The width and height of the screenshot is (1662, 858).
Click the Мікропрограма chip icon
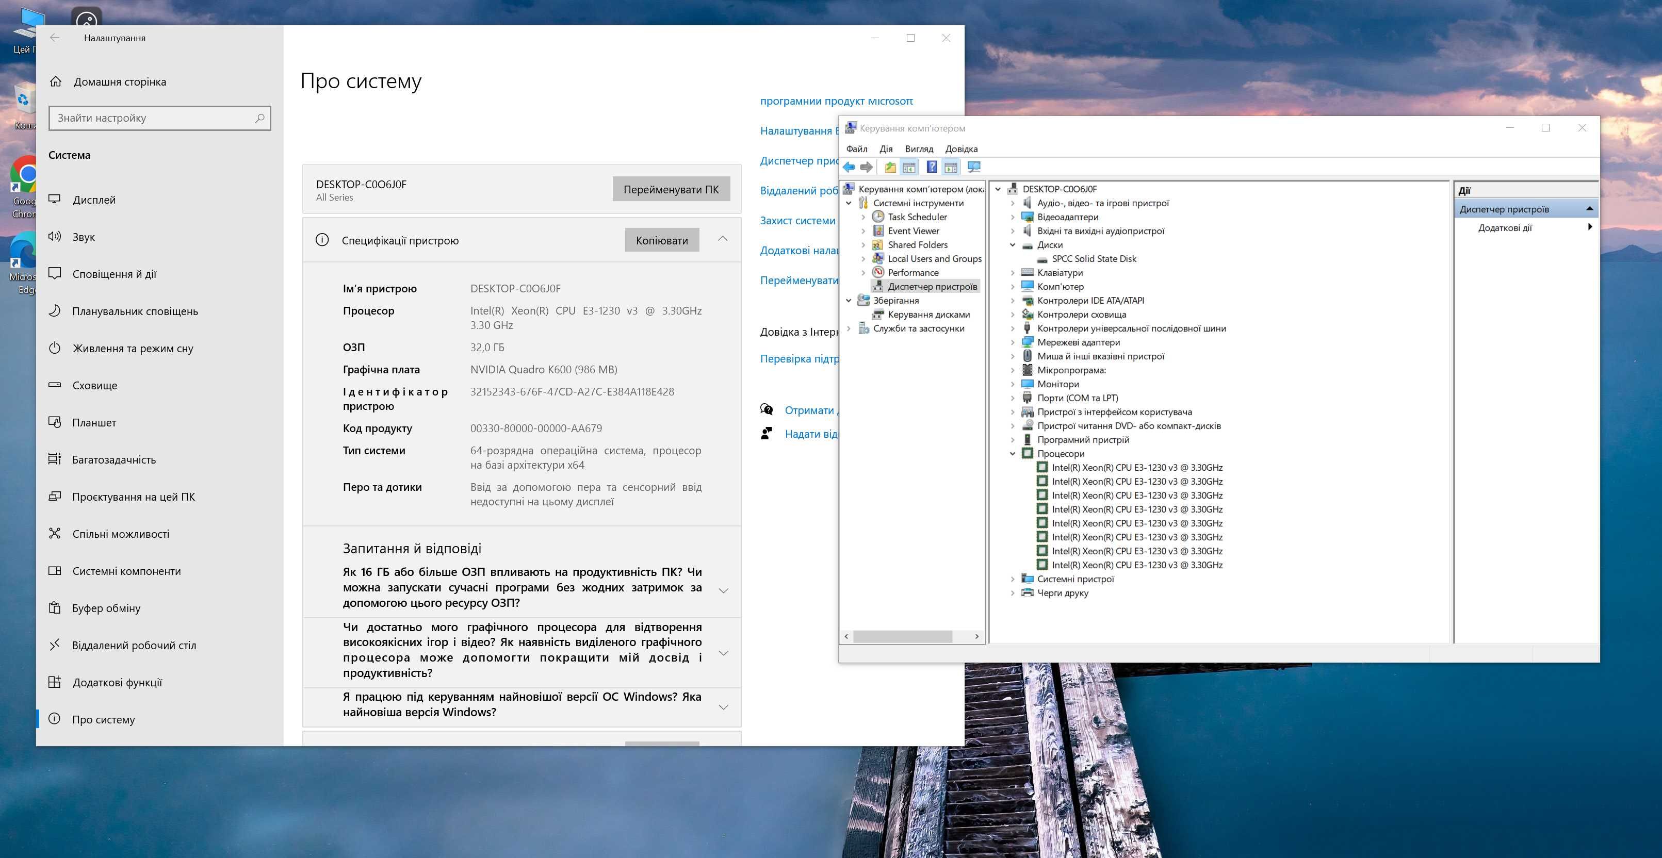pyautogui.click(x=1027, y=370)
